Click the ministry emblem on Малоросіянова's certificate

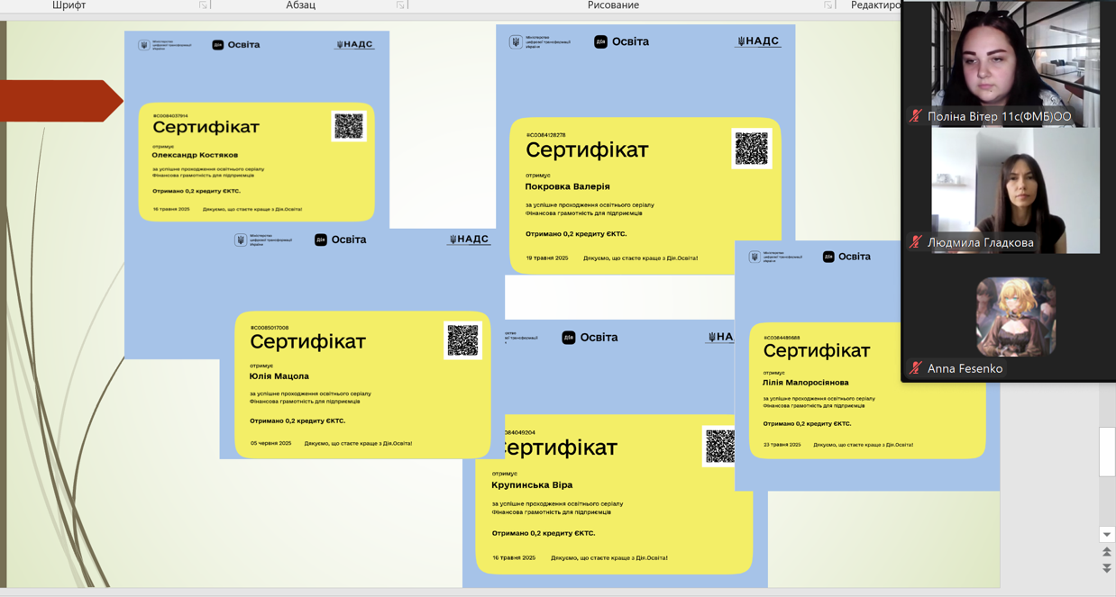pos(755,257)
